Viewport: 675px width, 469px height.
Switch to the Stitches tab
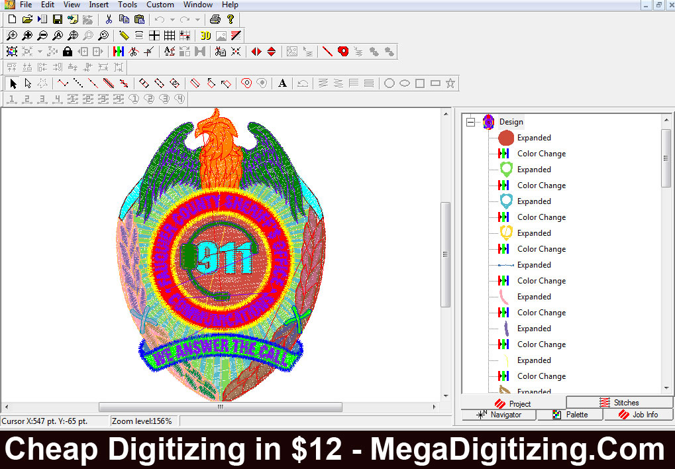coord(619,402)
